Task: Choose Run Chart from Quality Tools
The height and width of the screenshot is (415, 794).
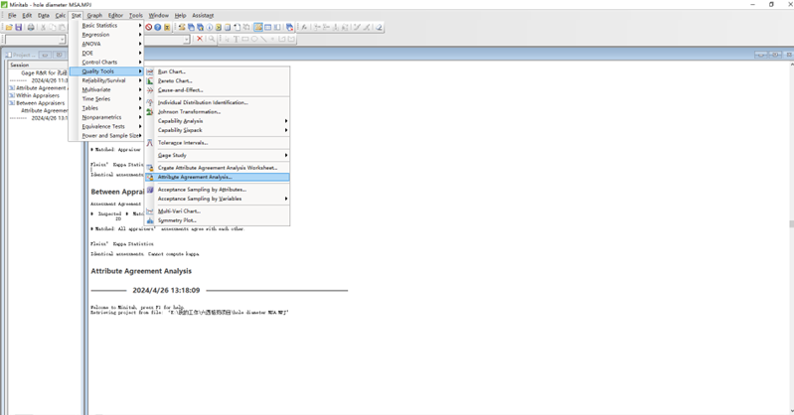Action: pyautogui.click(x=218, y=71)
